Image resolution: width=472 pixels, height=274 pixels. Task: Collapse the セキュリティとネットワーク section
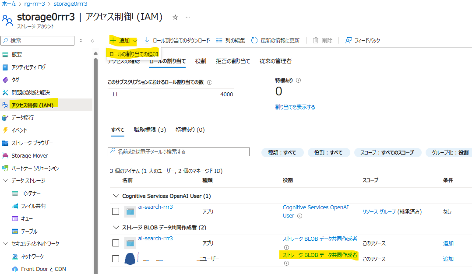point(5,244)
